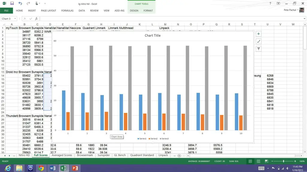The image size is (307, 172).
Task: Open Google Chrome from taskbar
Action: 41,168
